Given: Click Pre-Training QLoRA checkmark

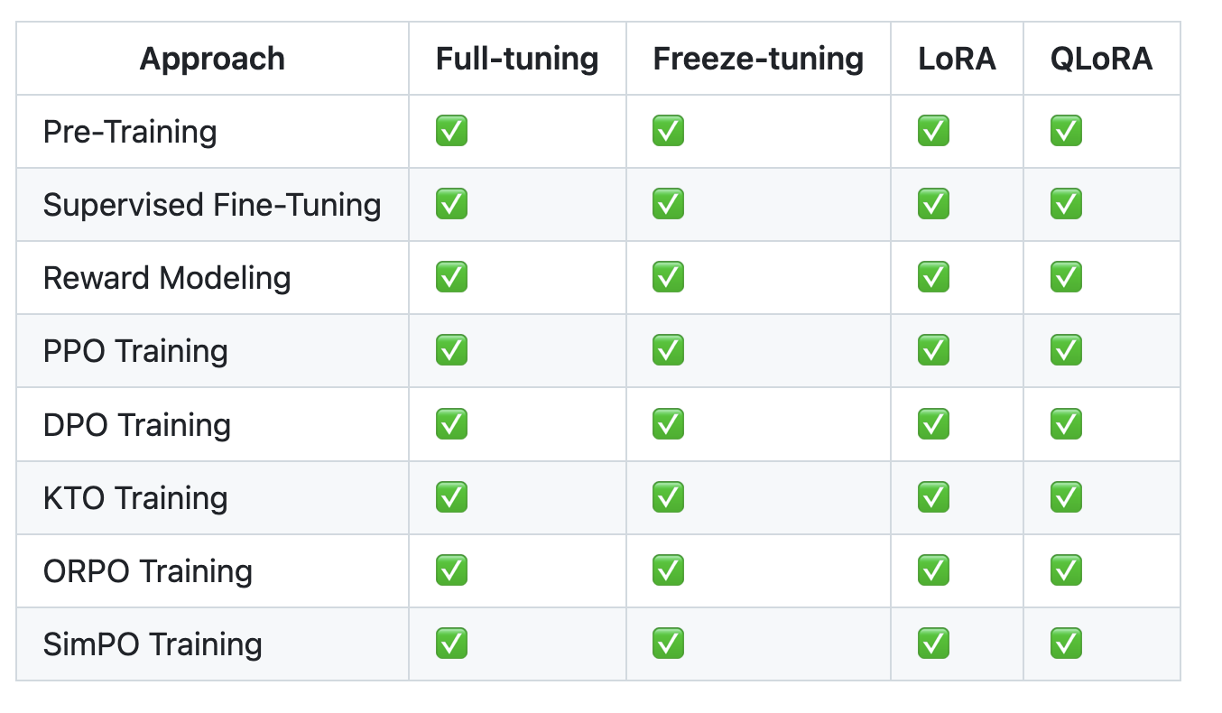Looking at the screenshot, I should 1066,132.
